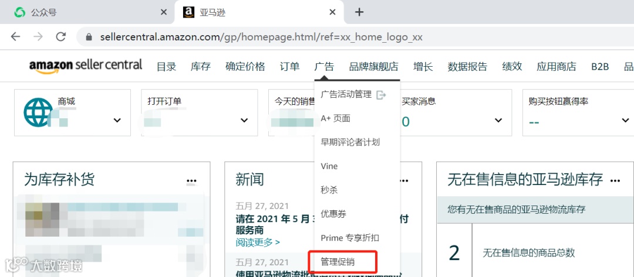Click the browser back arrow
Image resolution: width=634 pixels, height=277 pixels.
[x=15, y=37]
